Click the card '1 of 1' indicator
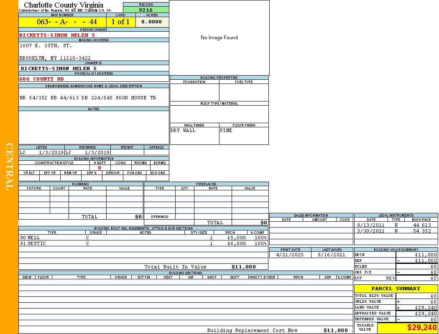Image resolution: width=439 pixels, height=334 pixels. (120, 22)
